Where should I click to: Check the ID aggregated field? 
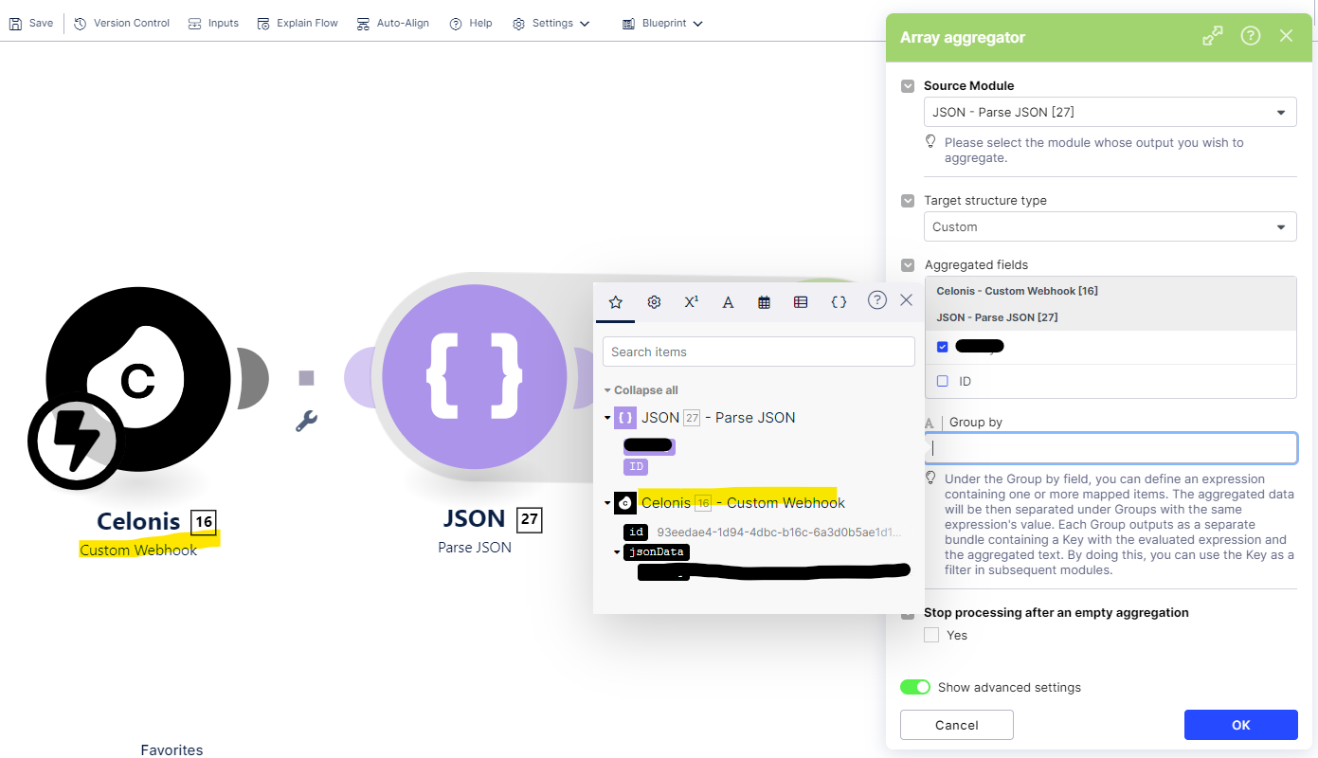[x=942, y=381]
